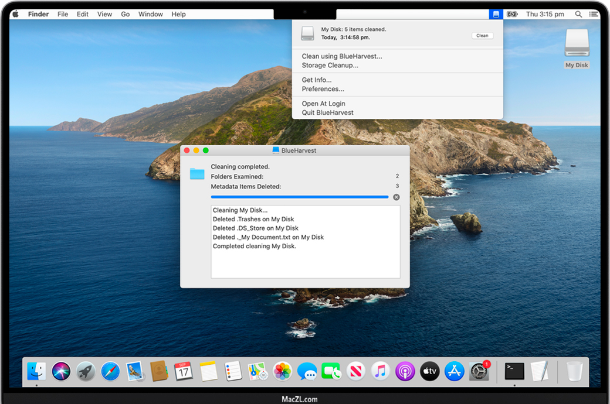Viewport: 610px width, 404px height.
Task: Open the View menu
Action: click(104, 14)
